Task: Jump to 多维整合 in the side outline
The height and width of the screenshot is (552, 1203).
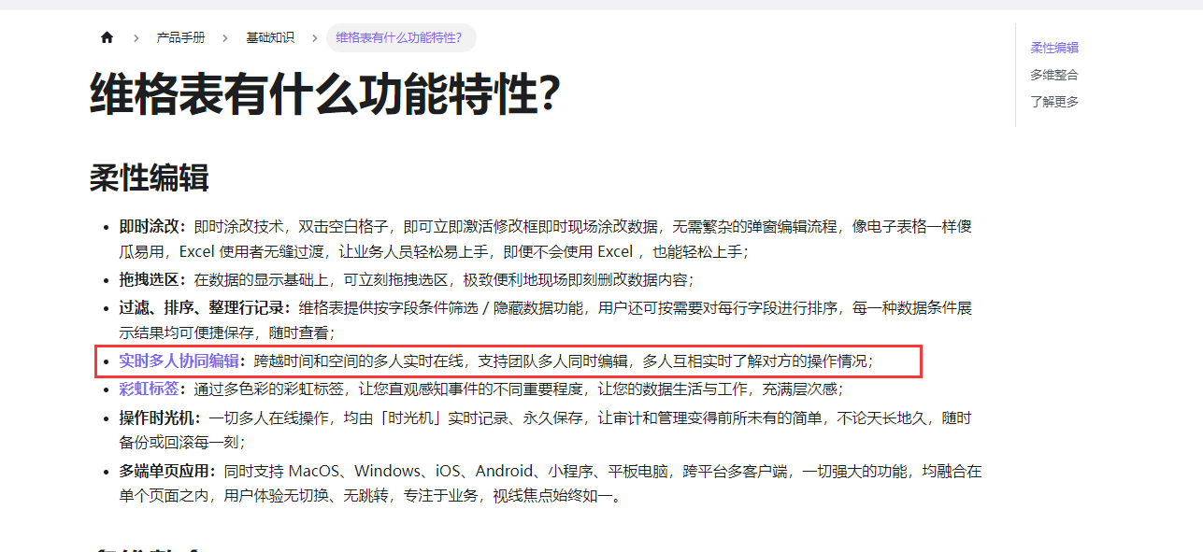Action: tap(1054, 75)
